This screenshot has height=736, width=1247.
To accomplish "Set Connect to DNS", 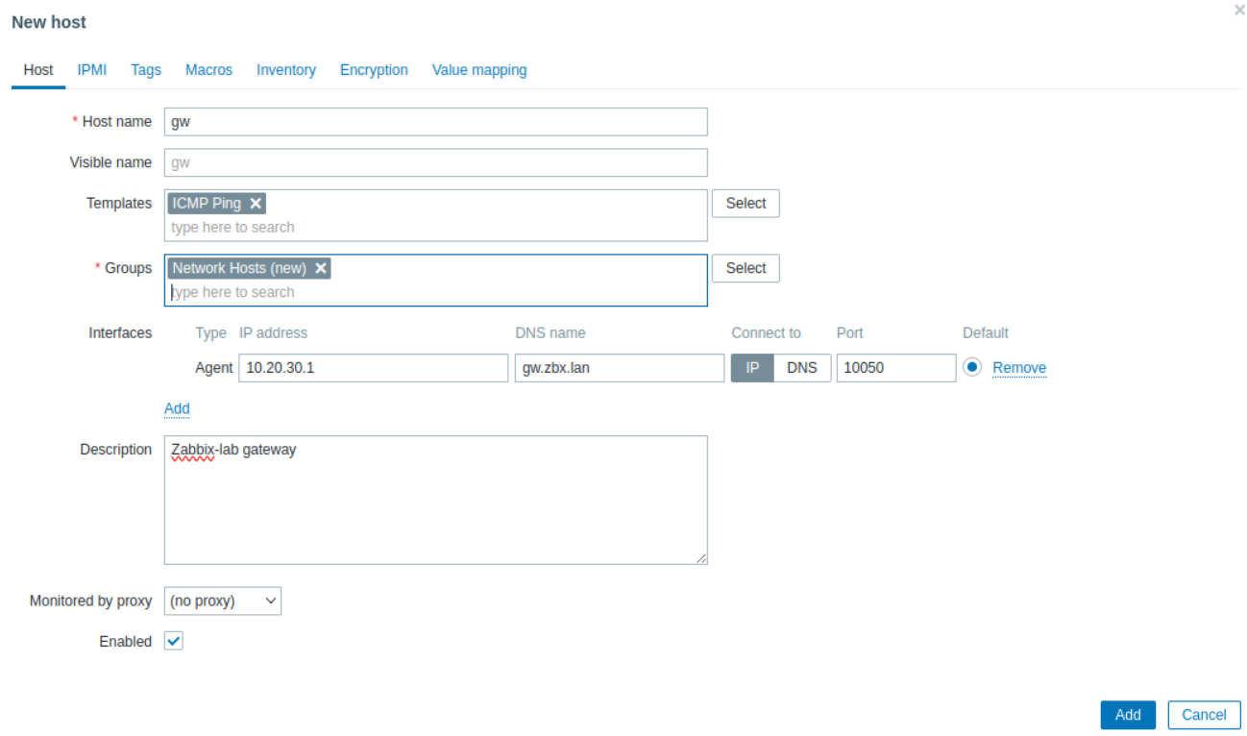I will (802, 368).
